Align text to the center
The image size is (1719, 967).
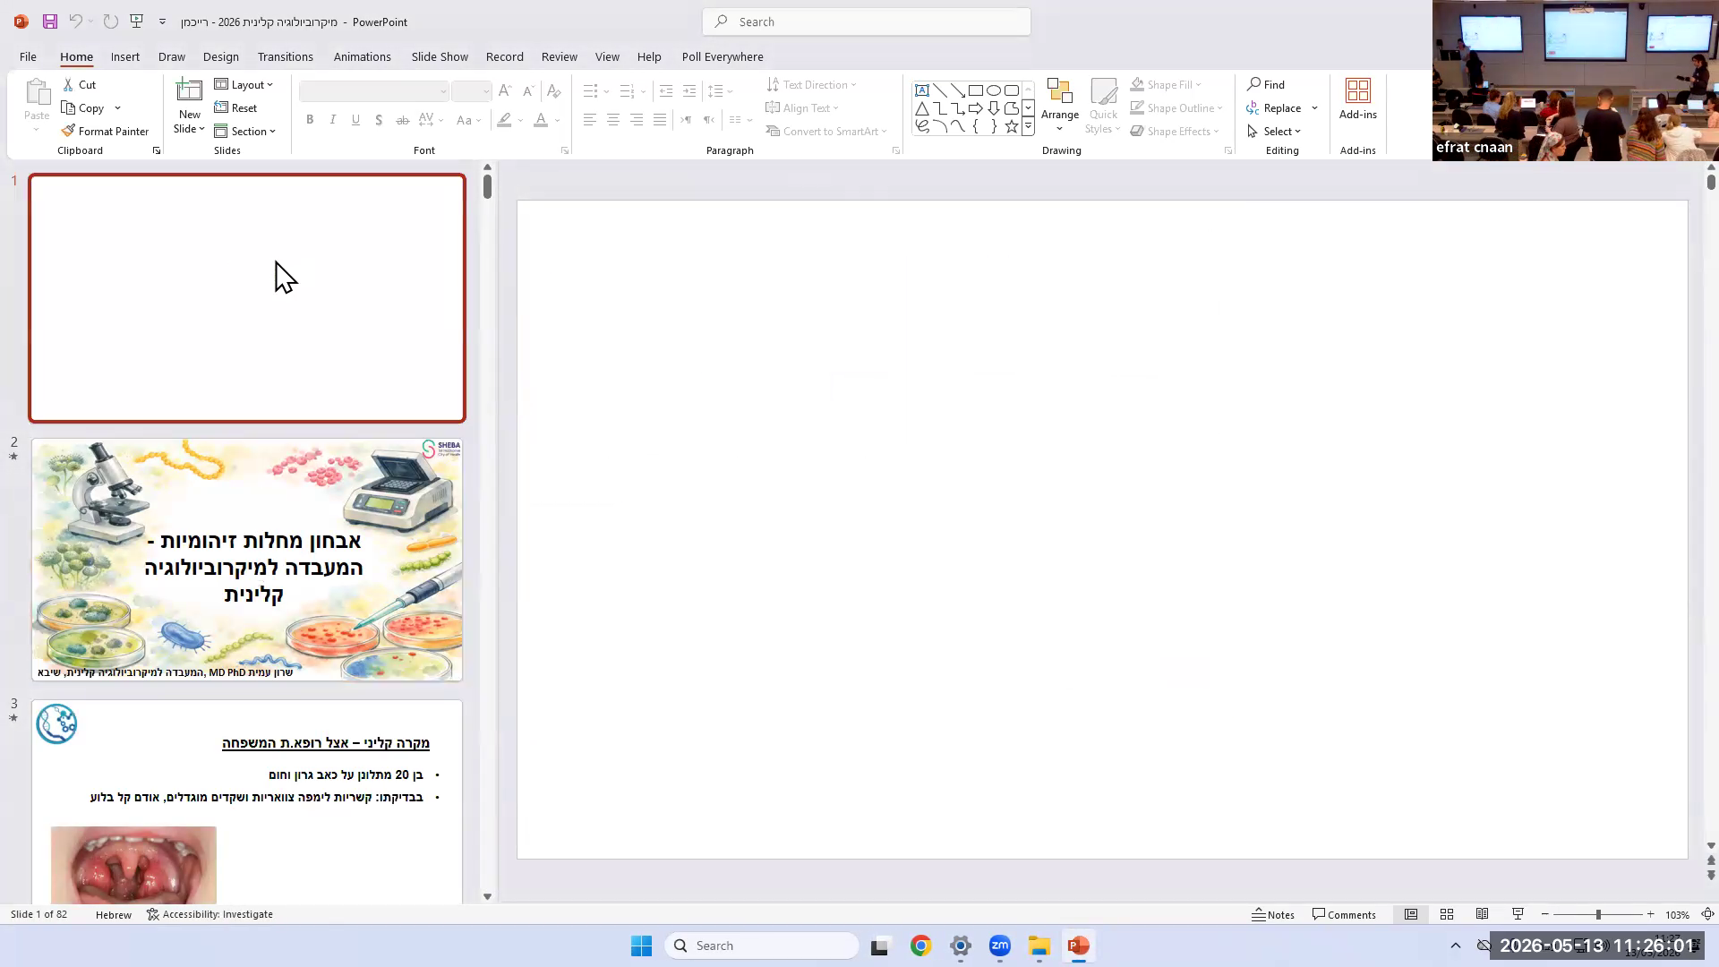(x=613, y=120)
